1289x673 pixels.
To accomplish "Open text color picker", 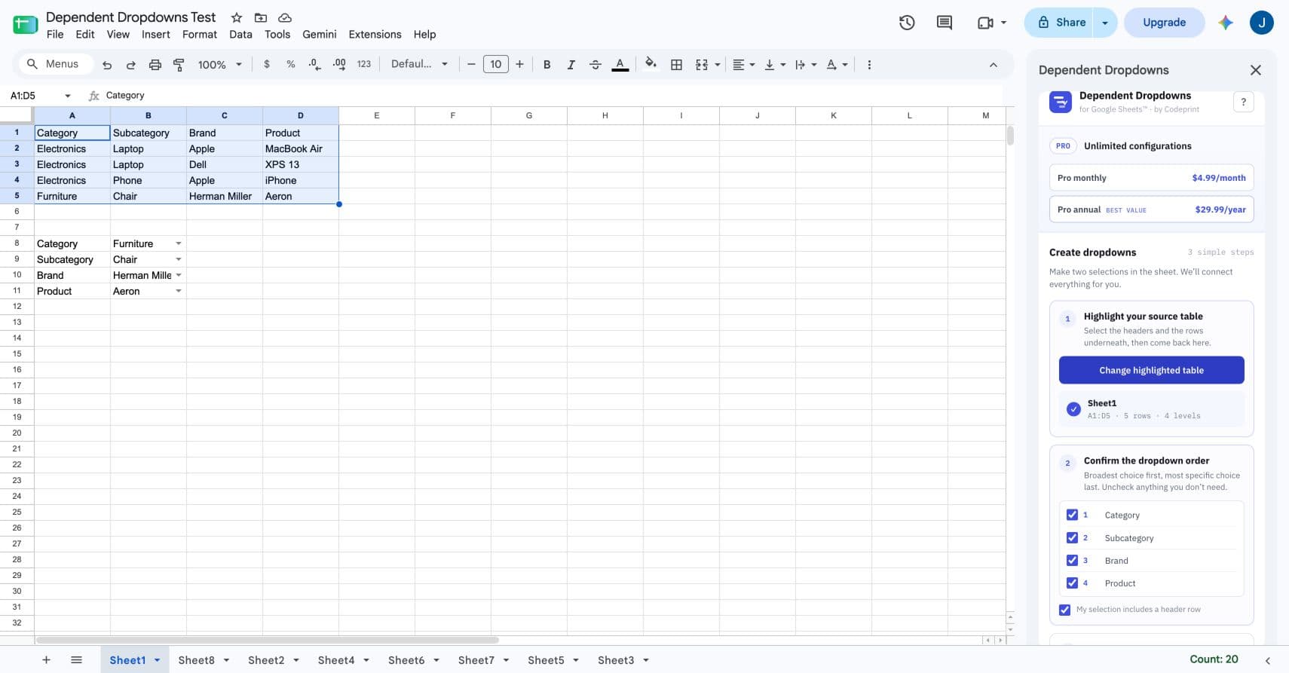I will pyautogui.click(x=620, y=65).
